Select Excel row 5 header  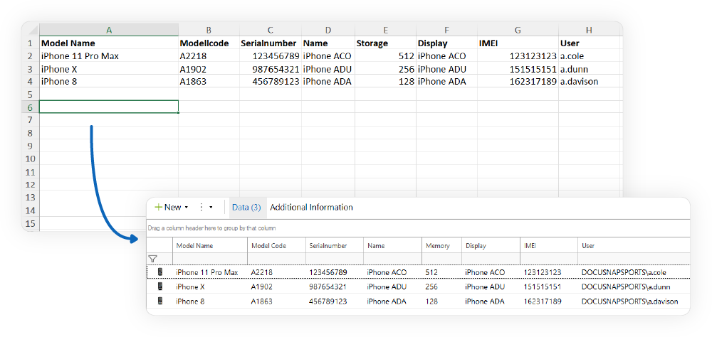point(31,95)
